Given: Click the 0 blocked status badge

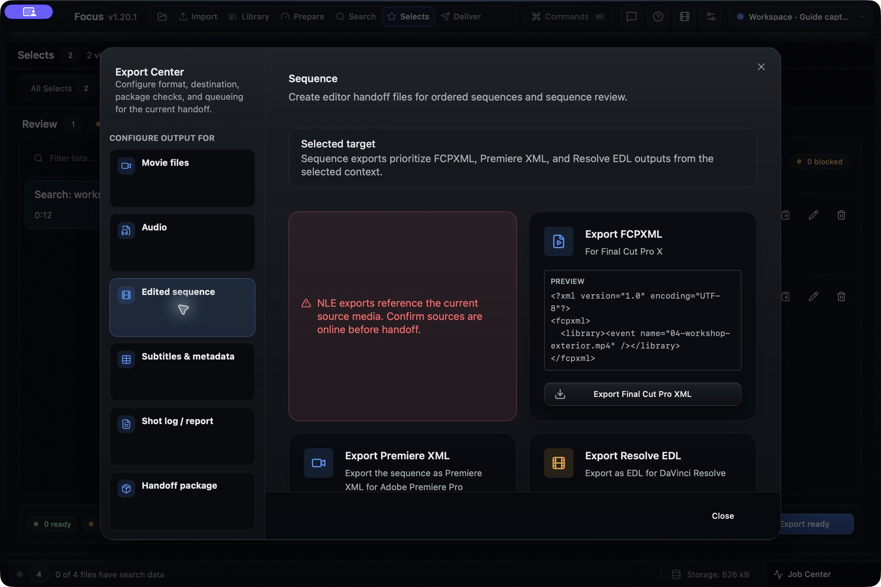Looking at the screenshot, I should click(x=820, y=162).
